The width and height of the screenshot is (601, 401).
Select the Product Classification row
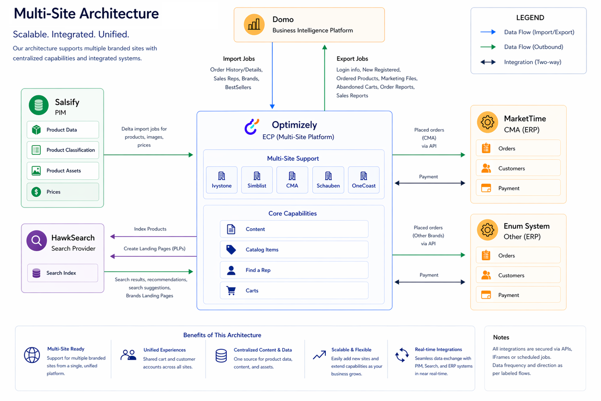(x=63, y=150)
